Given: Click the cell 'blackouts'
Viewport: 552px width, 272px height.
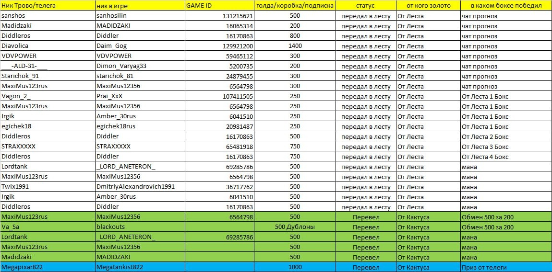Looking at the screenshot, I should click(140, 227).
